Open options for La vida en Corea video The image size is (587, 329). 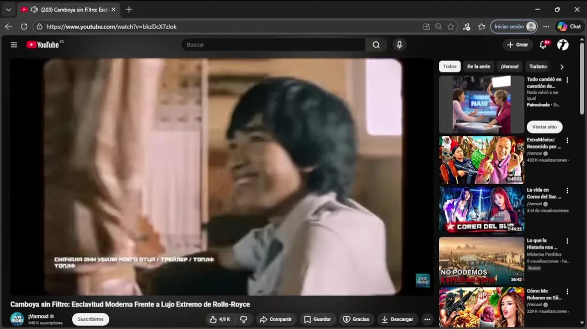pyautogui.click(x=567, y=191)
